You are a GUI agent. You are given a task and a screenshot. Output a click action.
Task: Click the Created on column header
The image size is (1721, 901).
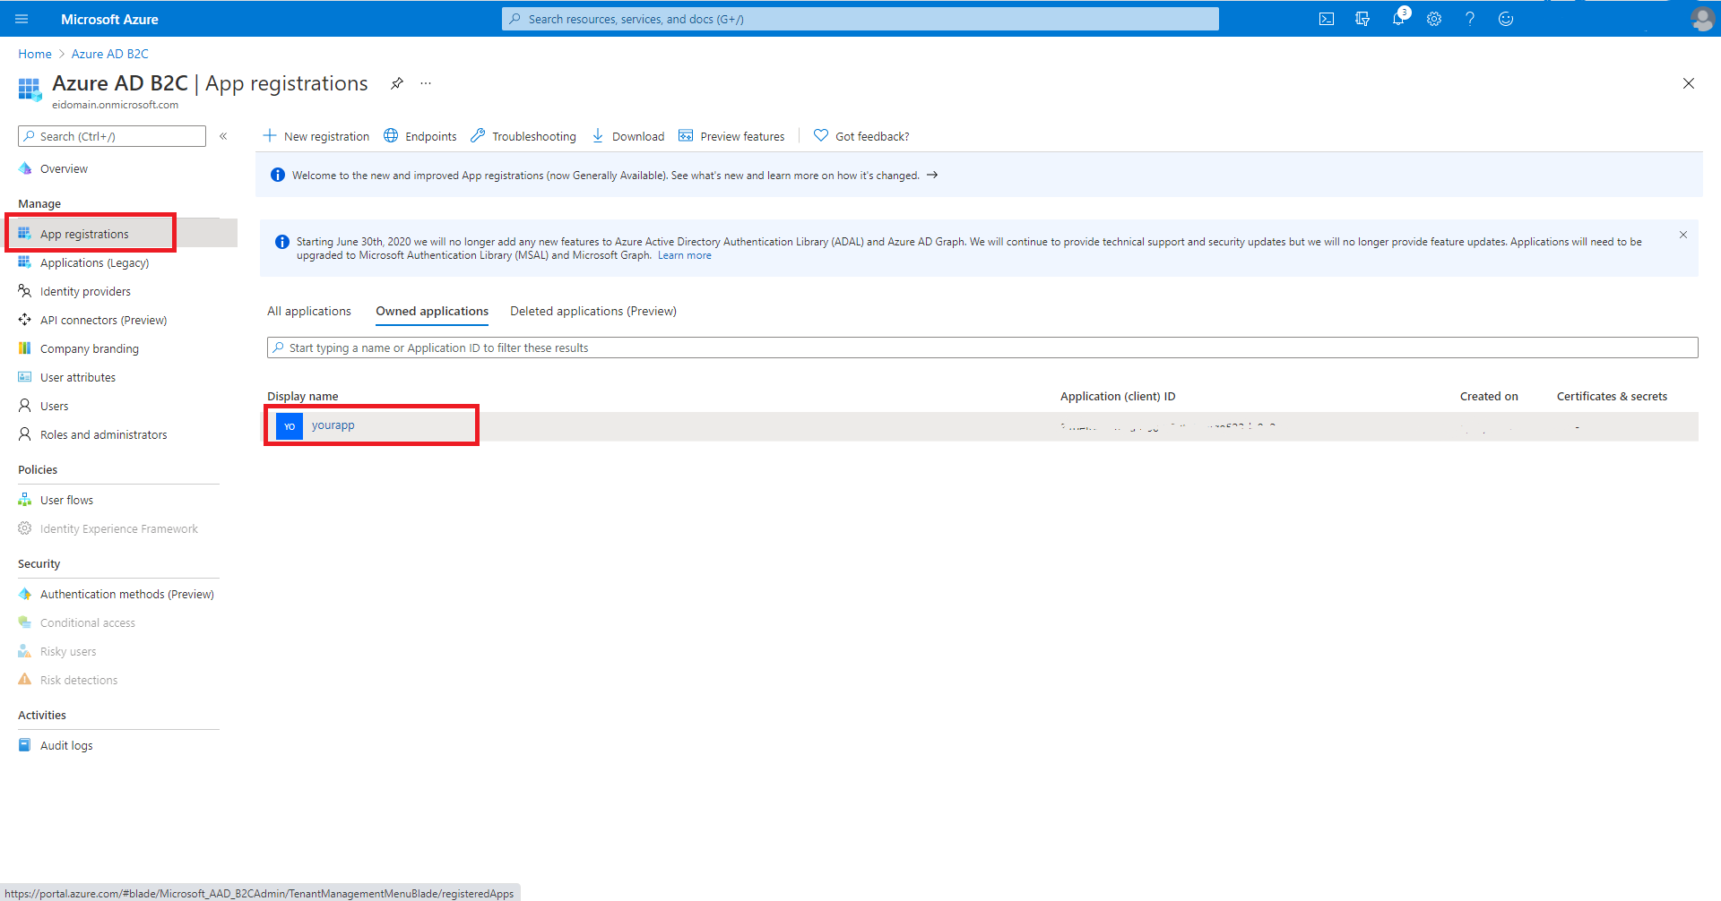point(1489,396)
